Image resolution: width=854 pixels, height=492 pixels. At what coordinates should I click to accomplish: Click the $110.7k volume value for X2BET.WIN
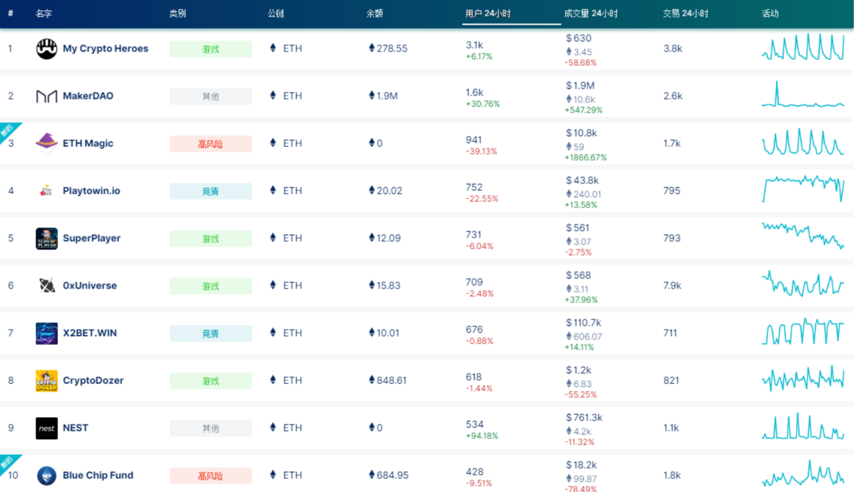click(583, 323)
